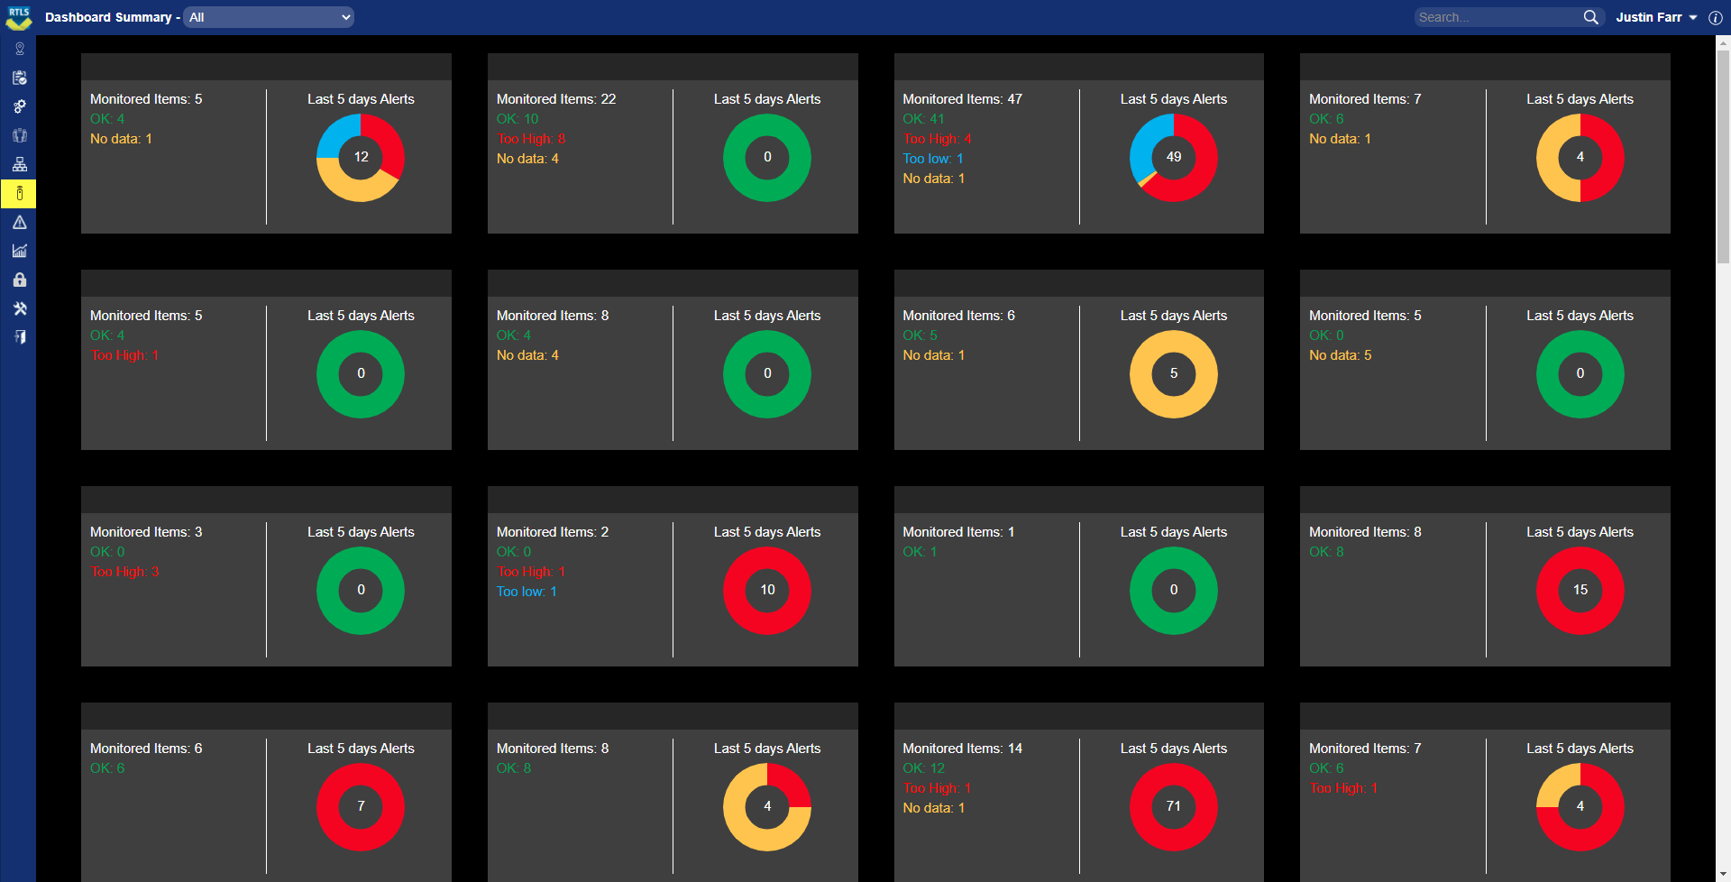This screenshot has height=882, width=1731.
Task: Click the RTLS logo top left
Action: tap(18, 17)
